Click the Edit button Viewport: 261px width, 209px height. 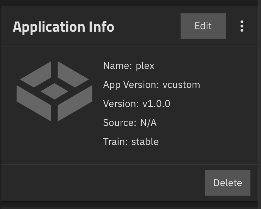click(203, 26)
